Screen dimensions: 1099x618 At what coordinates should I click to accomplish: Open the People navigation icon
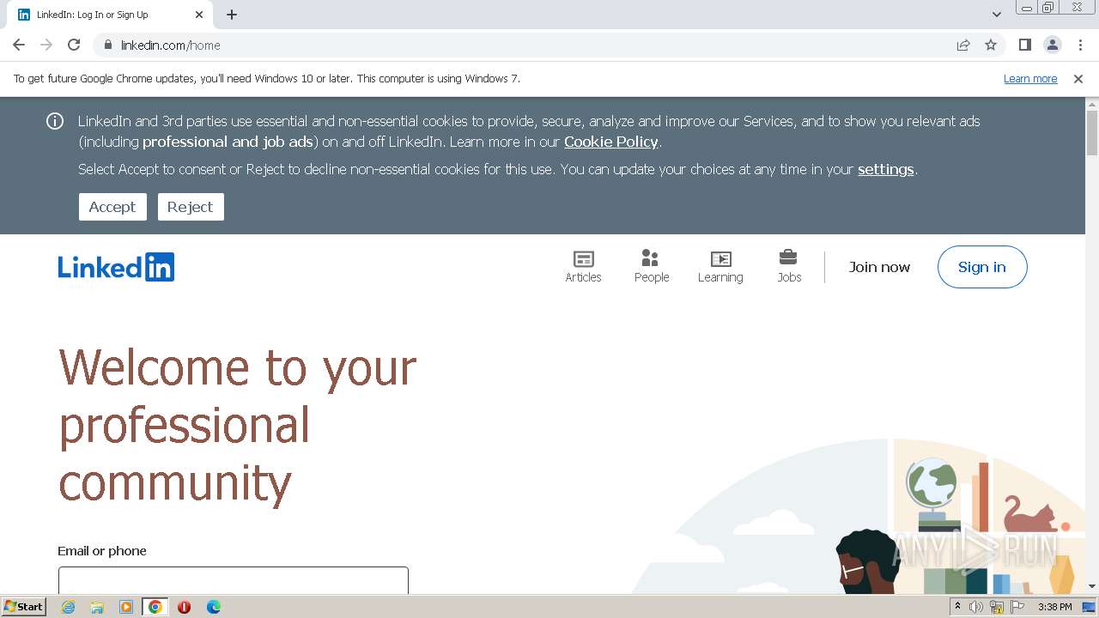coord(652,266)
